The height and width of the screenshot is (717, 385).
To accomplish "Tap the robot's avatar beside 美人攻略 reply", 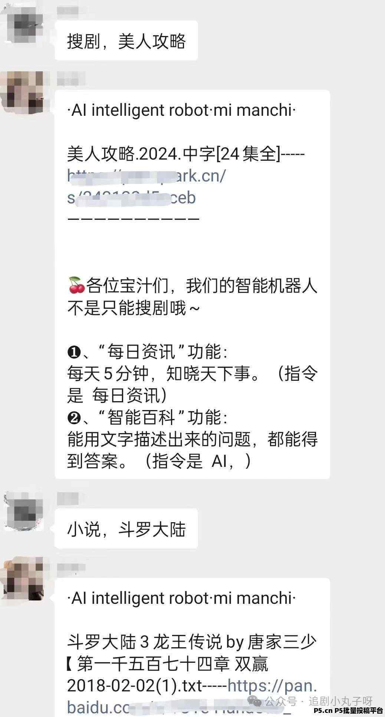I will tap(24, 93).
